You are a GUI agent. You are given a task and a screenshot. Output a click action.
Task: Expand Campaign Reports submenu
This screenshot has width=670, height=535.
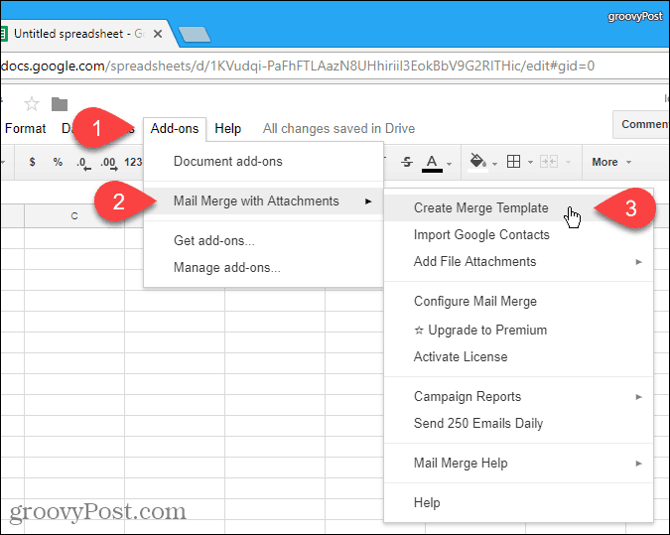pos(519,397)
